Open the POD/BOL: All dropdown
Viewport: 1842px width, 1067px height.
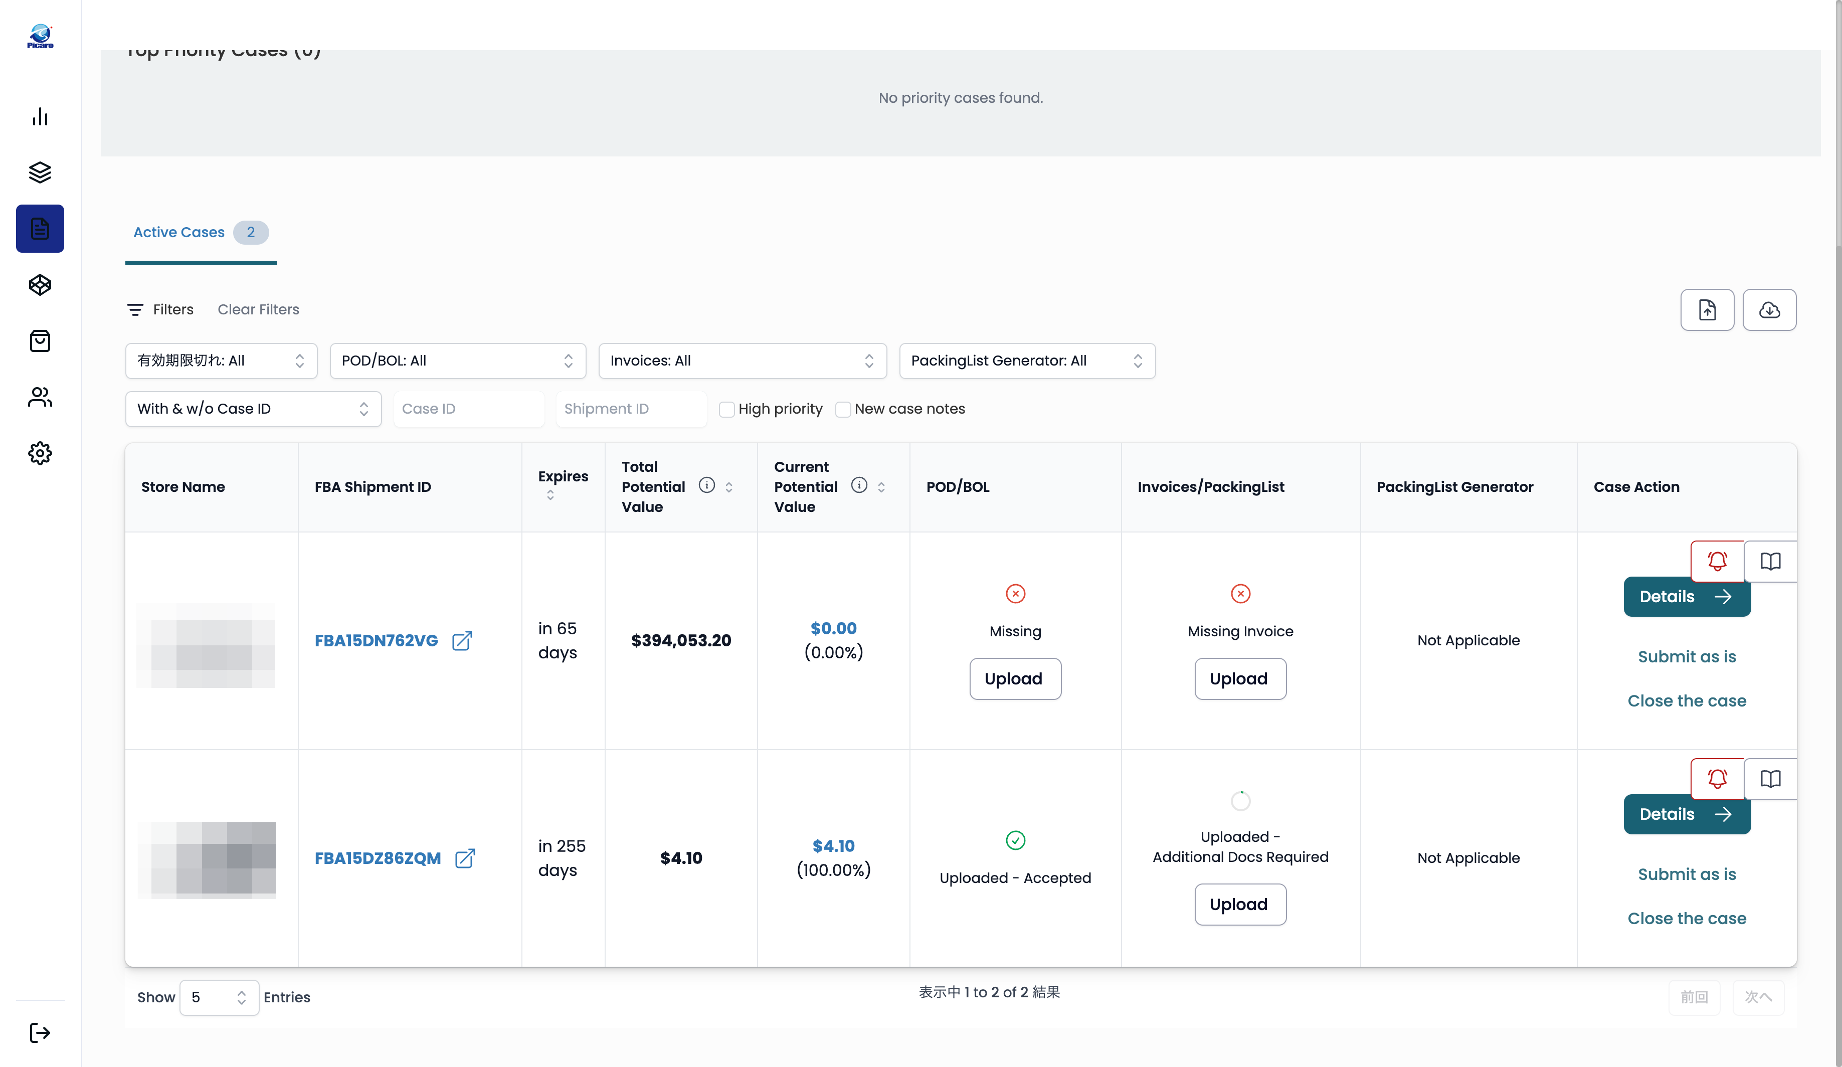click(458, 361)
